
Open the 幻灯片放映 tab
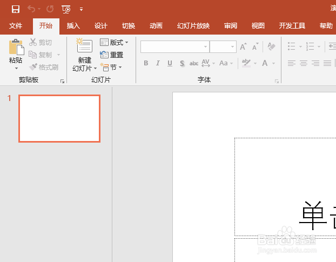pyautogui.click(x=193, y=26)
